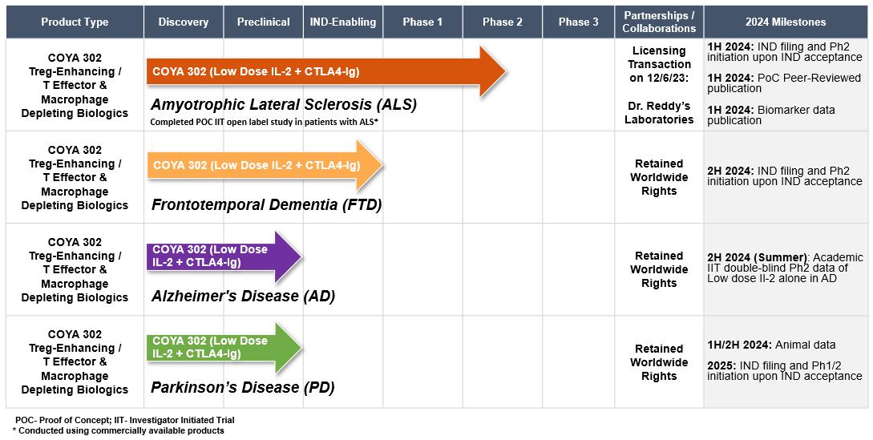Viewport: 873px width, 440px height.
Task: Select the Phase 2 column header
Action: [x=503, y=22]
